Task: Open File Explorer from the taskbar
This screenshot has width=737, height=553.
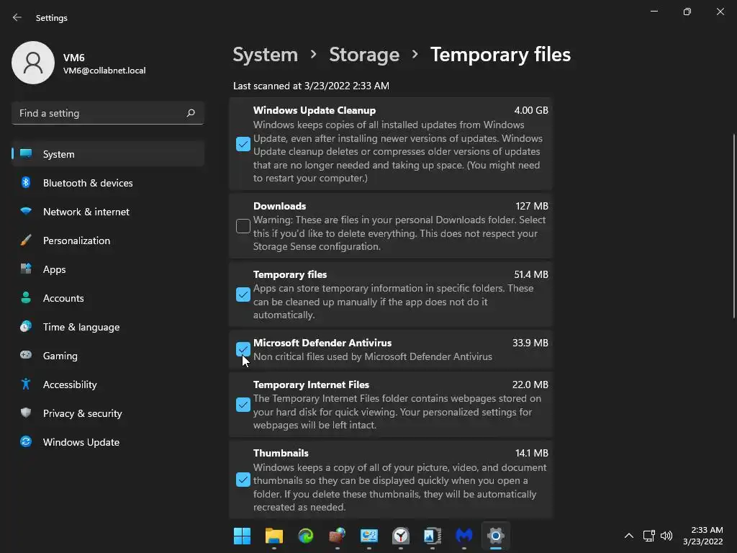Action: [x=274, y=536]
